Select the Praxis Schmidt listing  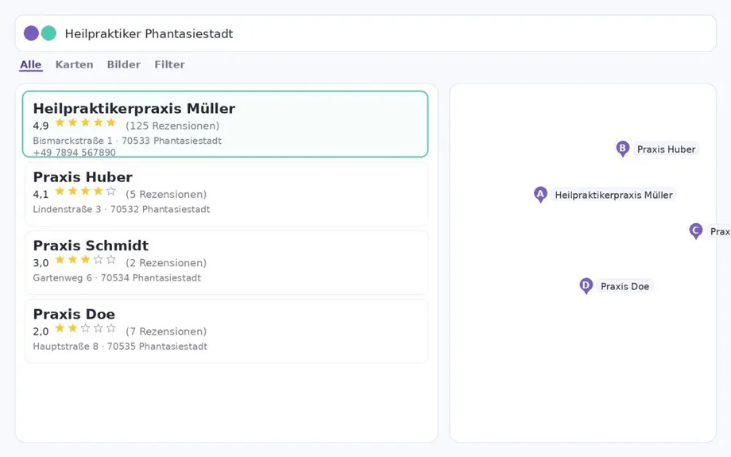pyautogui.click(x=226, y=262)
